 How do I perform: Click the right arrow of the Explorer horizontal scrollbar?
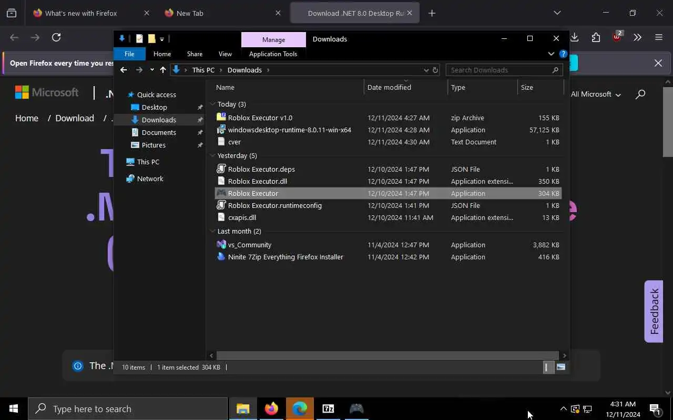[x=565, y=355]
